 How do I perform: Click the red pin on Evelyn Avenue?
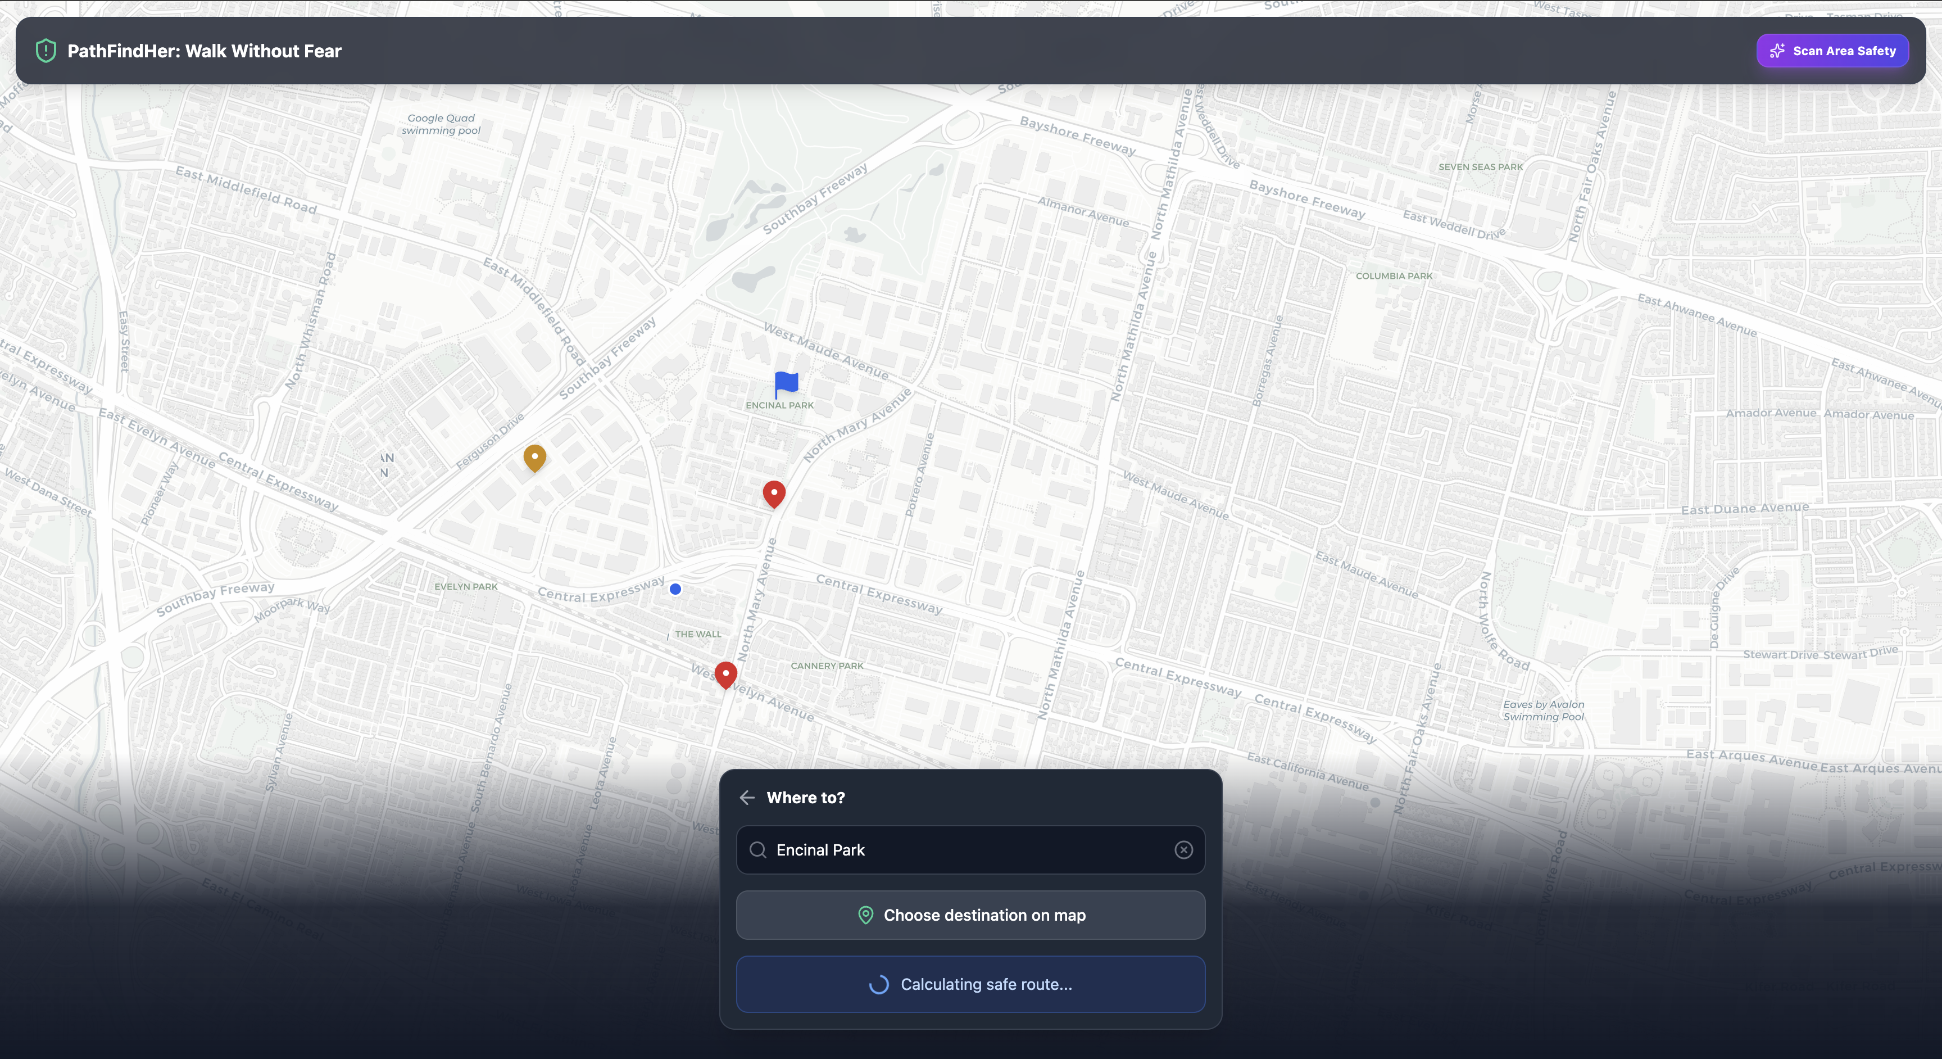pyautogui.click(x=725, y=675)
